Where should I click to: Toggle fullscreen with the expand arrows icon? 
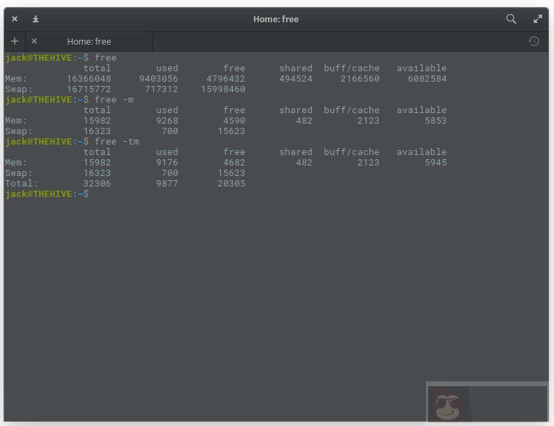point(537,19)
